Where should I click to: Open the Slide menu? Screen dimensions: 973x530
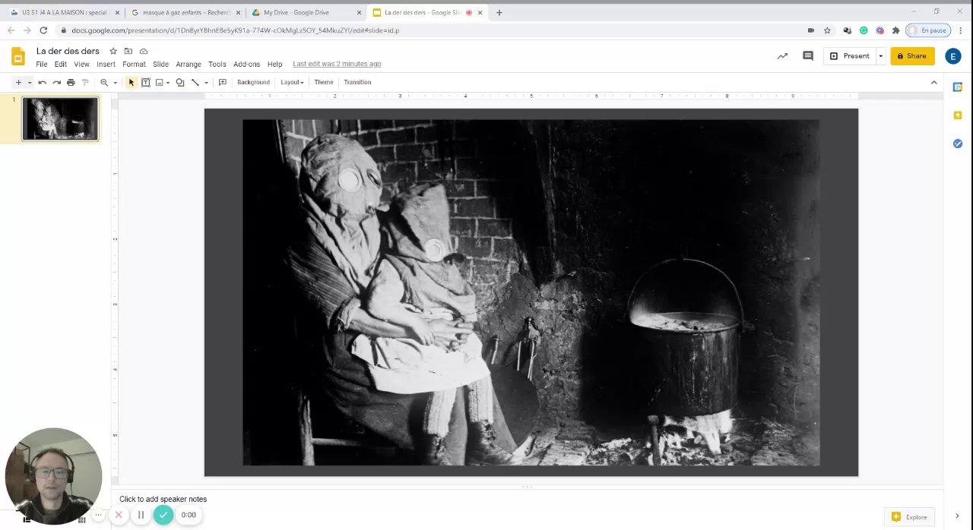coord(160,65)
